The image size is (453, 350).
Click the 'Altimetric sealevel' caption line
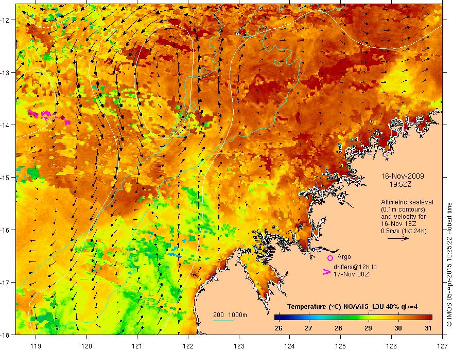point(407,202)
